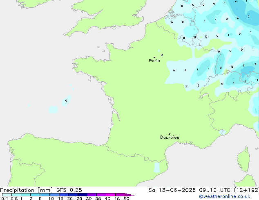The width and height of the screenshot is (259, 200).
Task: Pick the 35 to 40 mm legend swatch
Action: [x=101, y=195]
